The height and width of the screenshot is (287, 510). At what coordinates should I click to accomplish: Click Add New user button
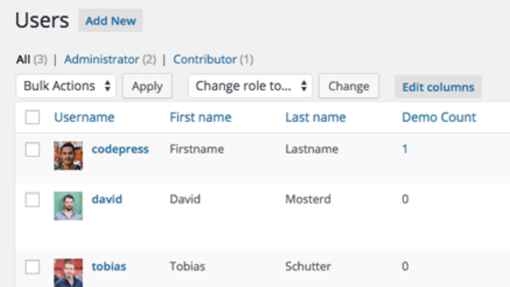pos(110,21)
